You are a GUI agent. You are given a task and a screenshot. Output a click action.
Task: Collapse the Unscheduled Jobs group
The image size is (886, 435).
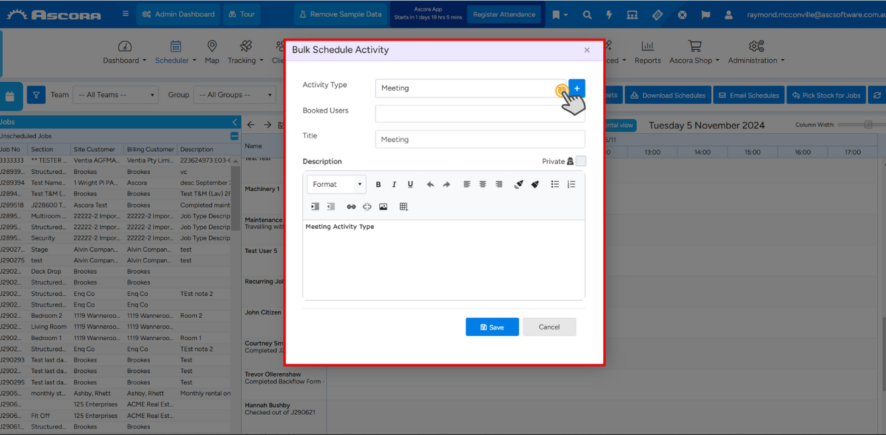tap(234, 136)
